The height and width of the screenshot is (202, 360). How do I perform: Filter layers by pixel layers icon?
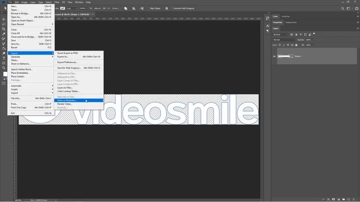click(x=291, y=35)
